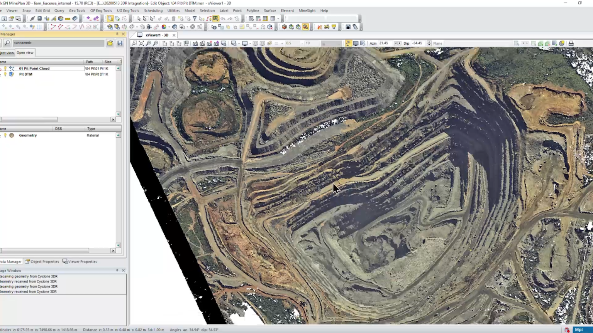Click the magnifier search icon in Data Manager
The image size is (593, 333).
pyautogui.click(x=7, y=43)
